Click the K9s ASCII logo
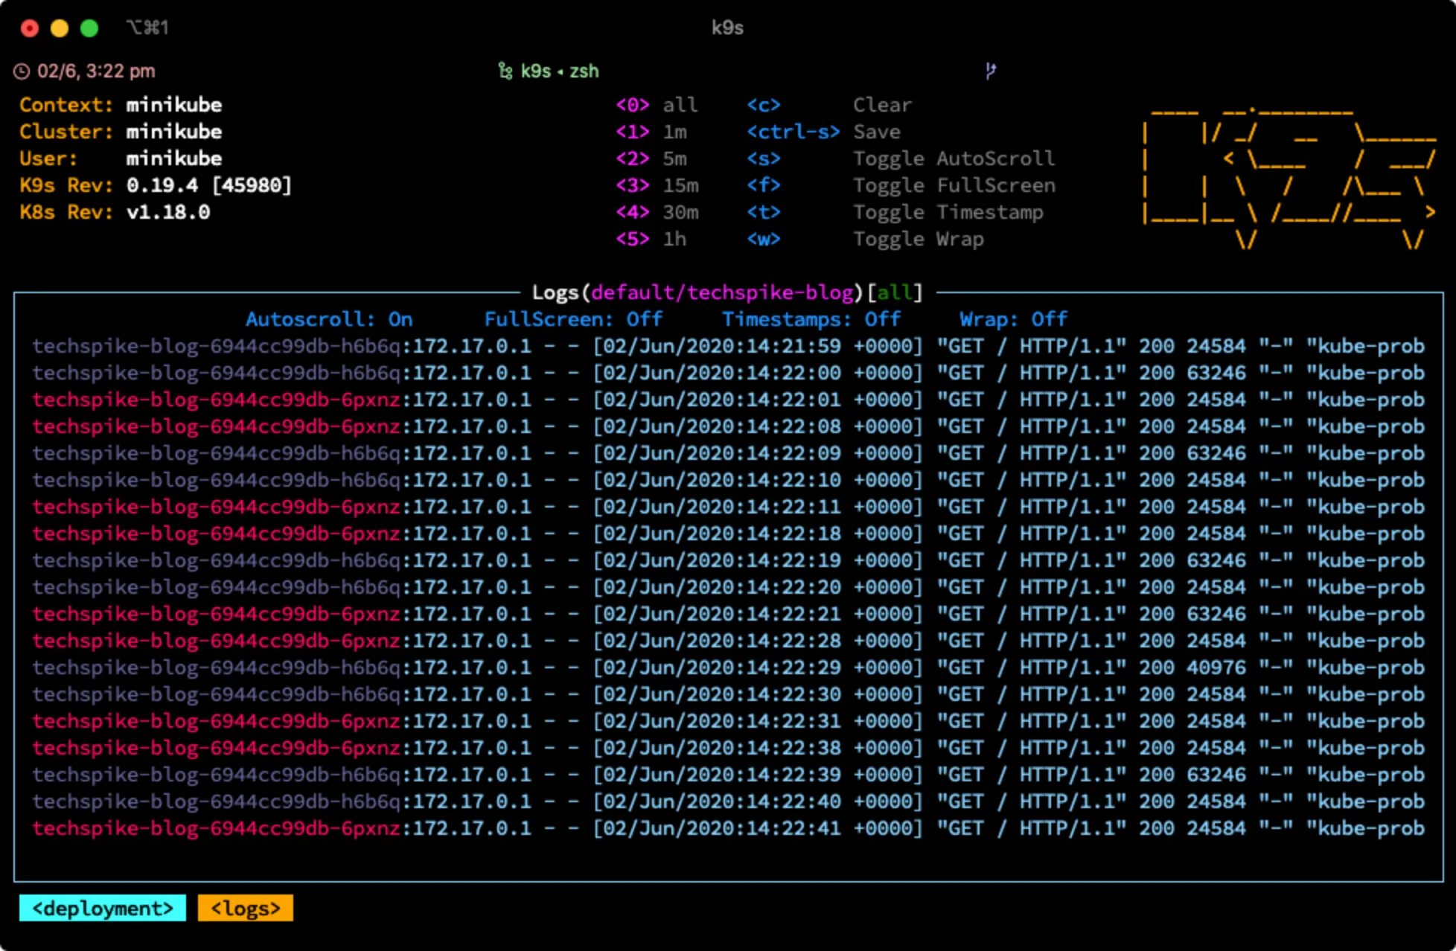 [x=1289, y=179]
